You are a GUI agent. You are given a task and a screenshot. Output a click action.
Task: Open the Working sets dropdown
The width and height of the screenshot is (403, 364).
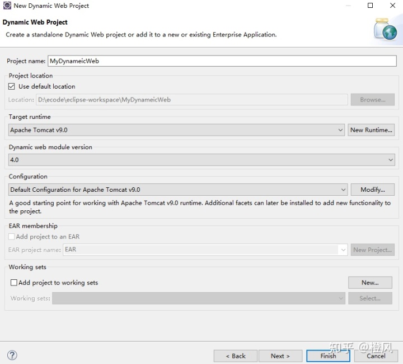[x=198, y=298]
